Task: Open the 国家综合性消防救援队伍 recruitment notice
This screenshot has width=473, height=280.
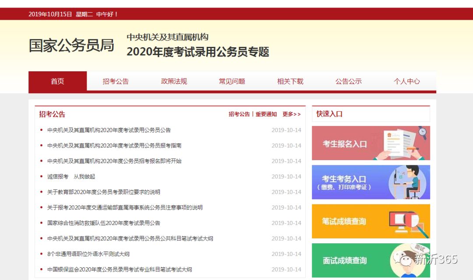Action: tap(104, 223)
